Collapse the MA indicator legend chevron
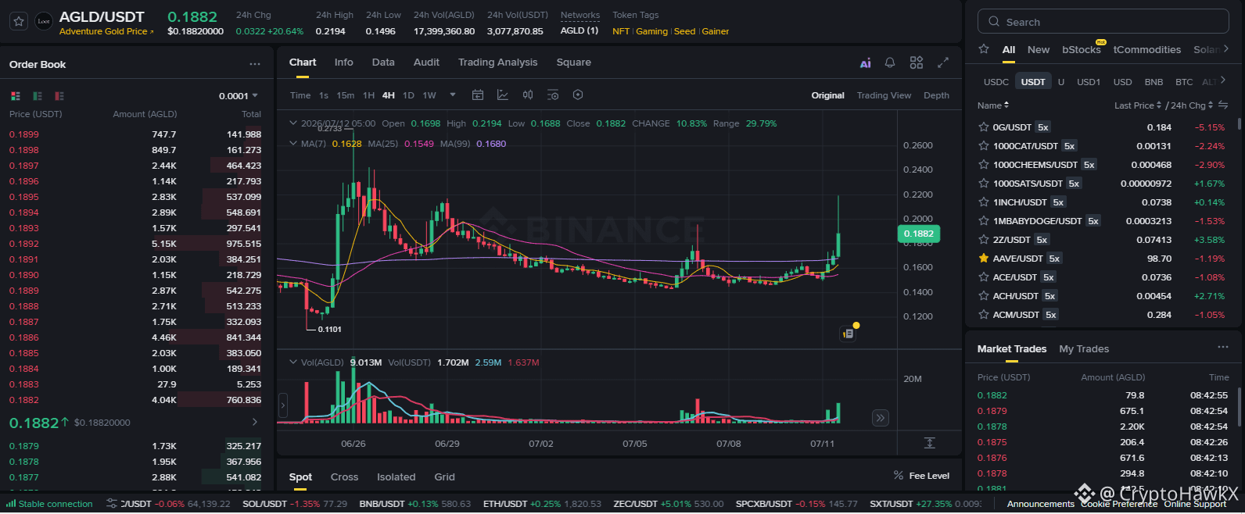The width and height of the screenshot is (1245, 514). click(293, 144)
